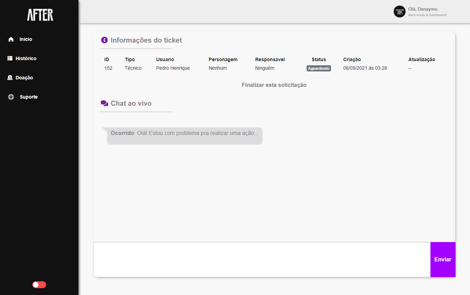Image resolution: width=470 pixels, height=295 pixels.
Task: Toggle the red switch at sidebar bottom
Action: [x=39, y=284]
